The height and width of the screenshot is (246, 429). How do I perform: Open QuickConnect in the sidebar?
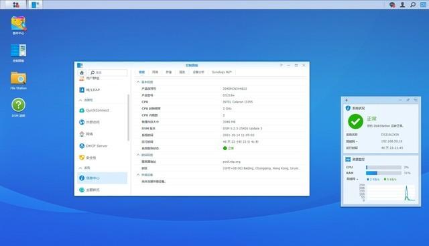(102, 111)
